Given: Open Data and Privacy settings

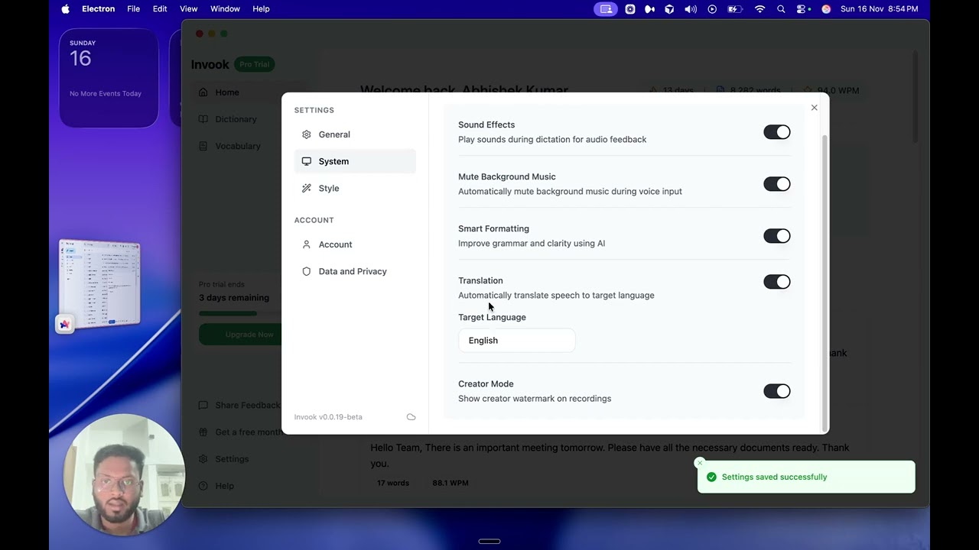Looking at the screenshot, I should 355,271.
